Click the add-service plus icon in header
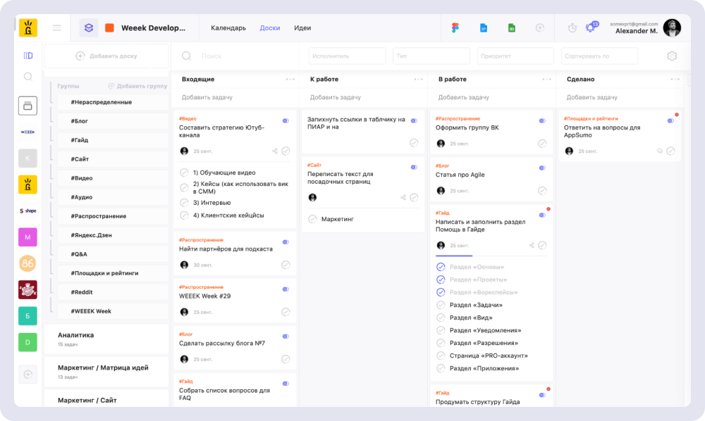The height and width of the screenshot is (421, 705). (540, 28)
